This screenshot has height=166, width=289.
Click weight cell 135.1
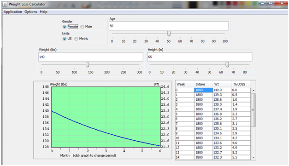point(222,128)
